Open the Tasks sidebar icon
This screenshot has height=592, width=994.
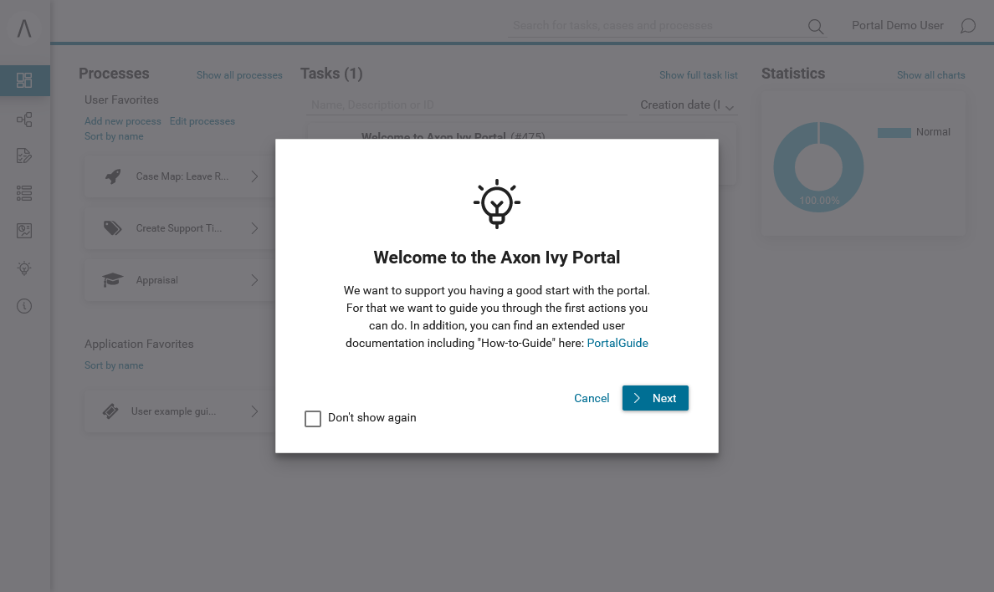(24, 156)
